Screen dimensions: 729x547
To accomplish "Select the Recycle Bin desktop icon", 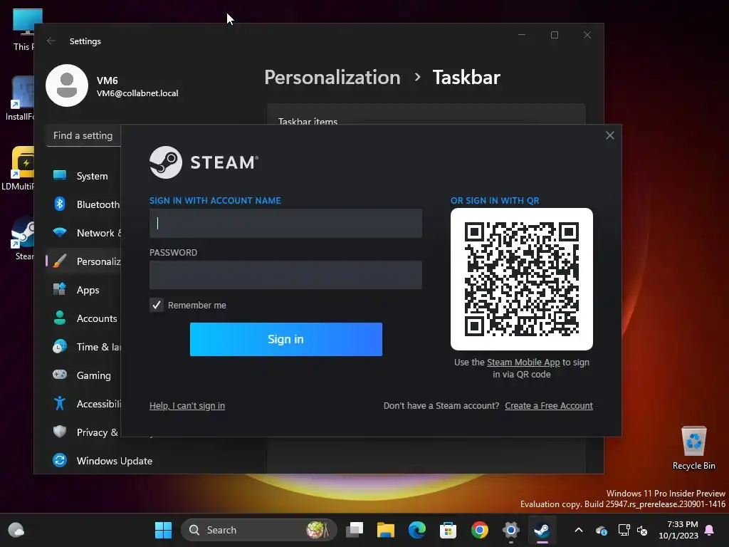I will pyautogui.click(x=693, y=448).
